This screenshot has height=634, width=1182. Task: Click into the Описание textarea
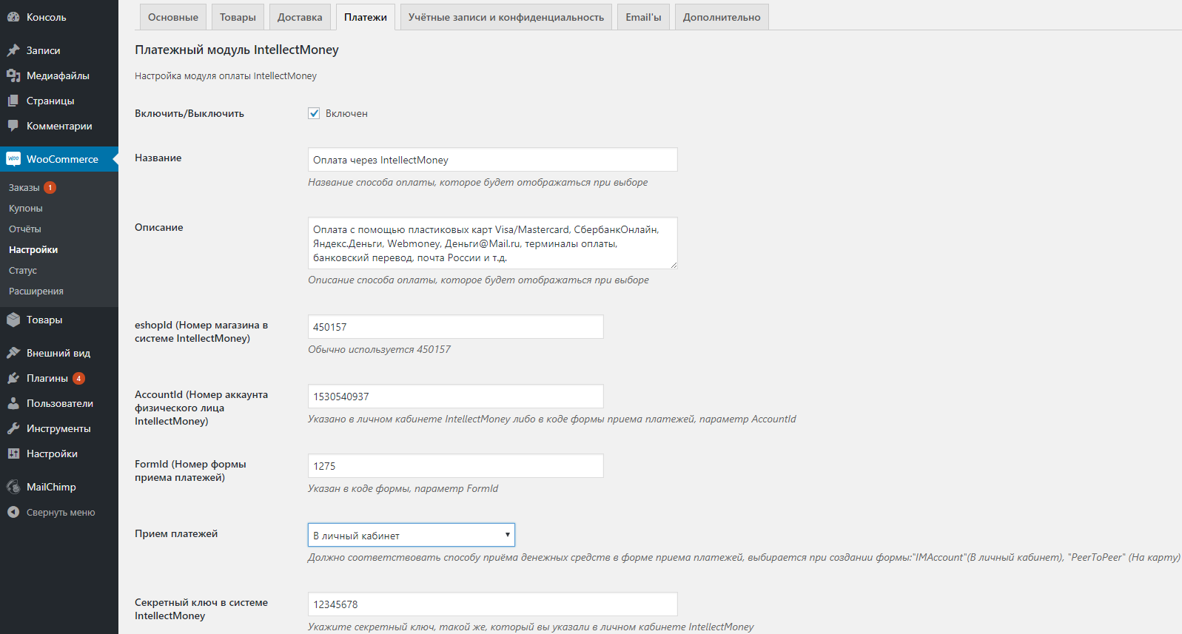492,243
